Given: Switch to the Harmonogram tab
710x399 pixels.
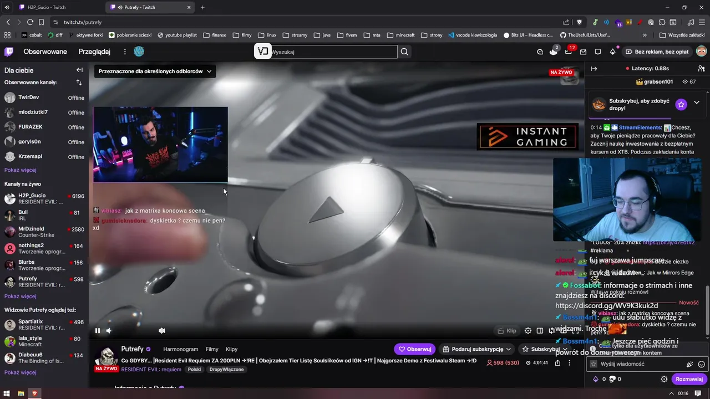Looking at the screenshot, I should [181, 349].
